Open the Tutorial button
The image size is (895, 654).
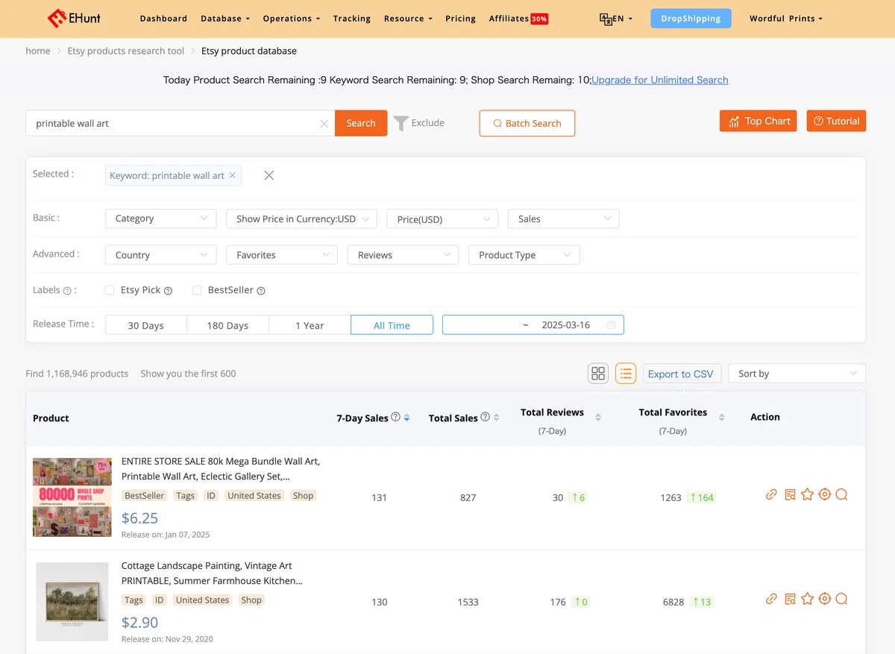(x=836, y=121)
